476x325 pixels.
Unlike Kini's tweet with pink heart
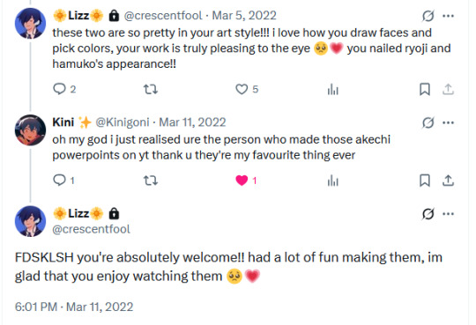[x=242, y=181]
